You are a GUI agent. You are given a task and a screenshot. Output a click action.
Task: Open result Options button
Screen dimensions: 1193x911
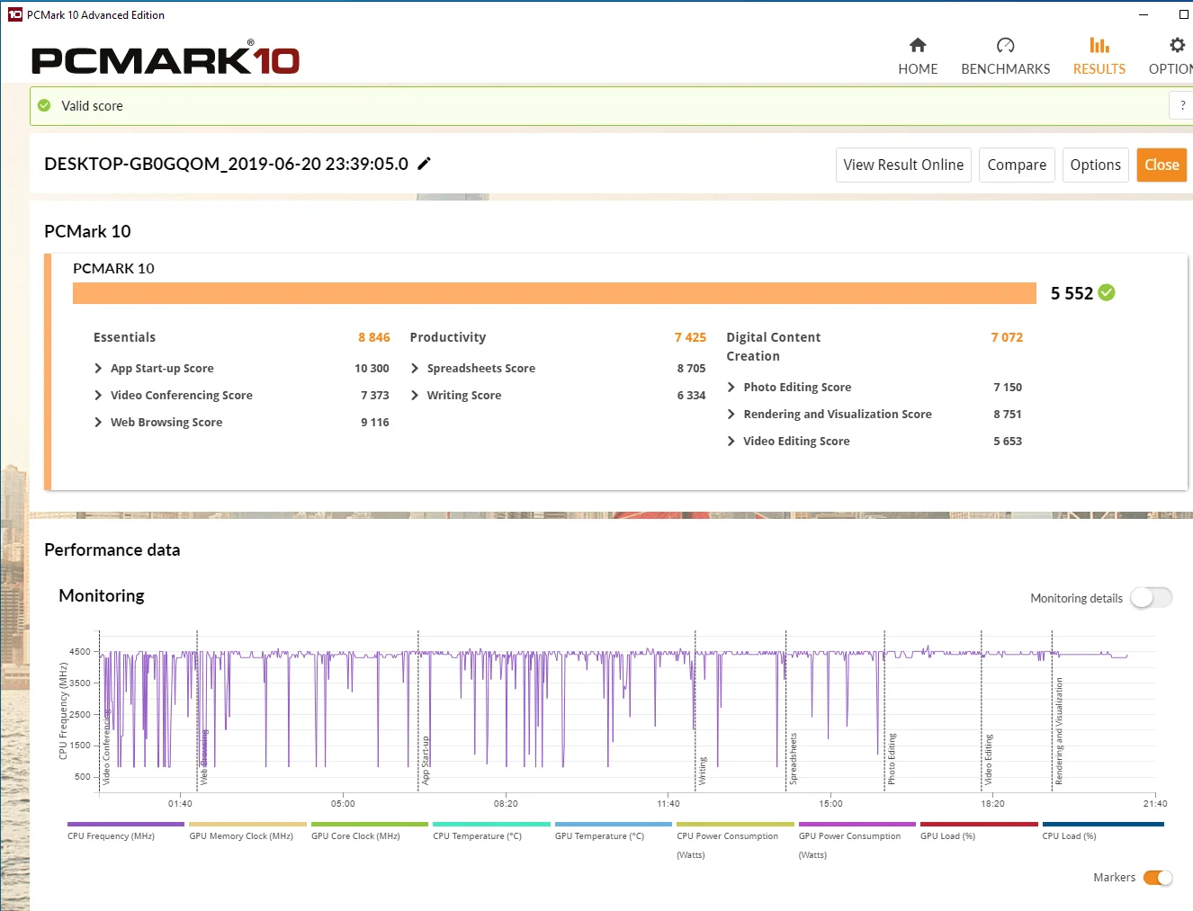click(x=1096, y=165)
